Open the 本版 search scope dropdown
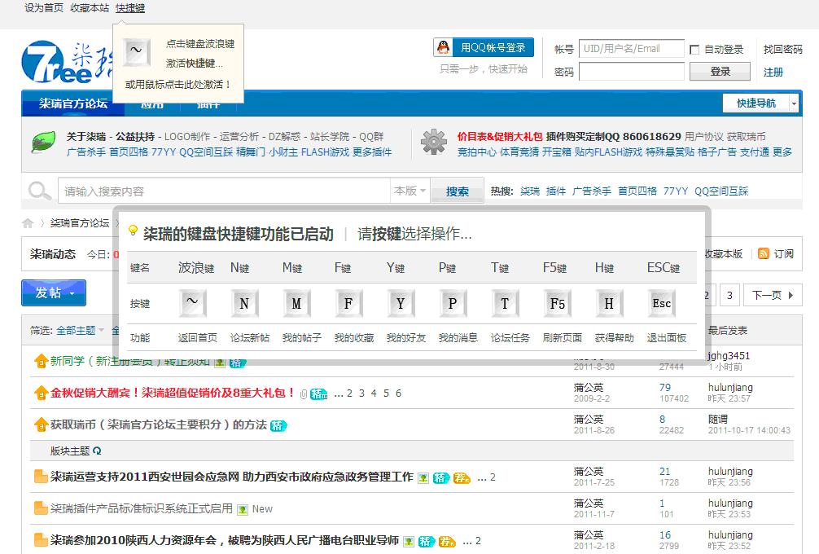 click(x=409, y=191)
